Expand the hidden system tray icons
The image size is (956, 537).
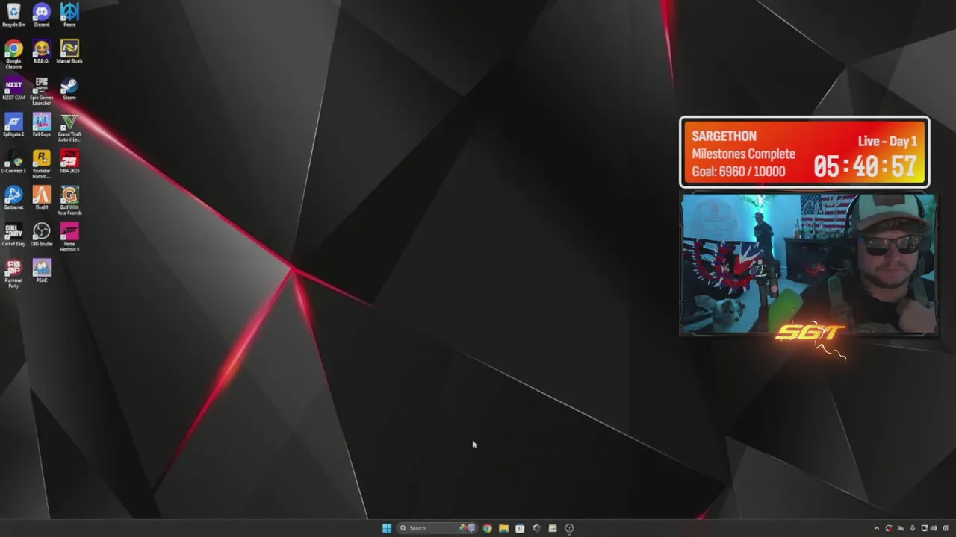pos(877,528)
